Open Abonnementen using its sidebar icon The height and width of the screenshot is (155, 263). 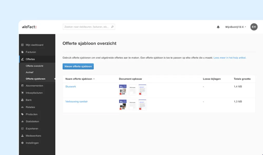coord(23,86)
